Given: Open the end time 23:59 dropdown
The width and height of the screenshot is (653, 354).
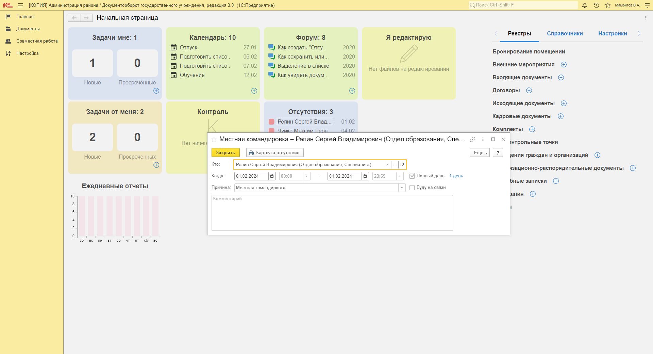Looking at the screenshot, I should click(400, 176).
